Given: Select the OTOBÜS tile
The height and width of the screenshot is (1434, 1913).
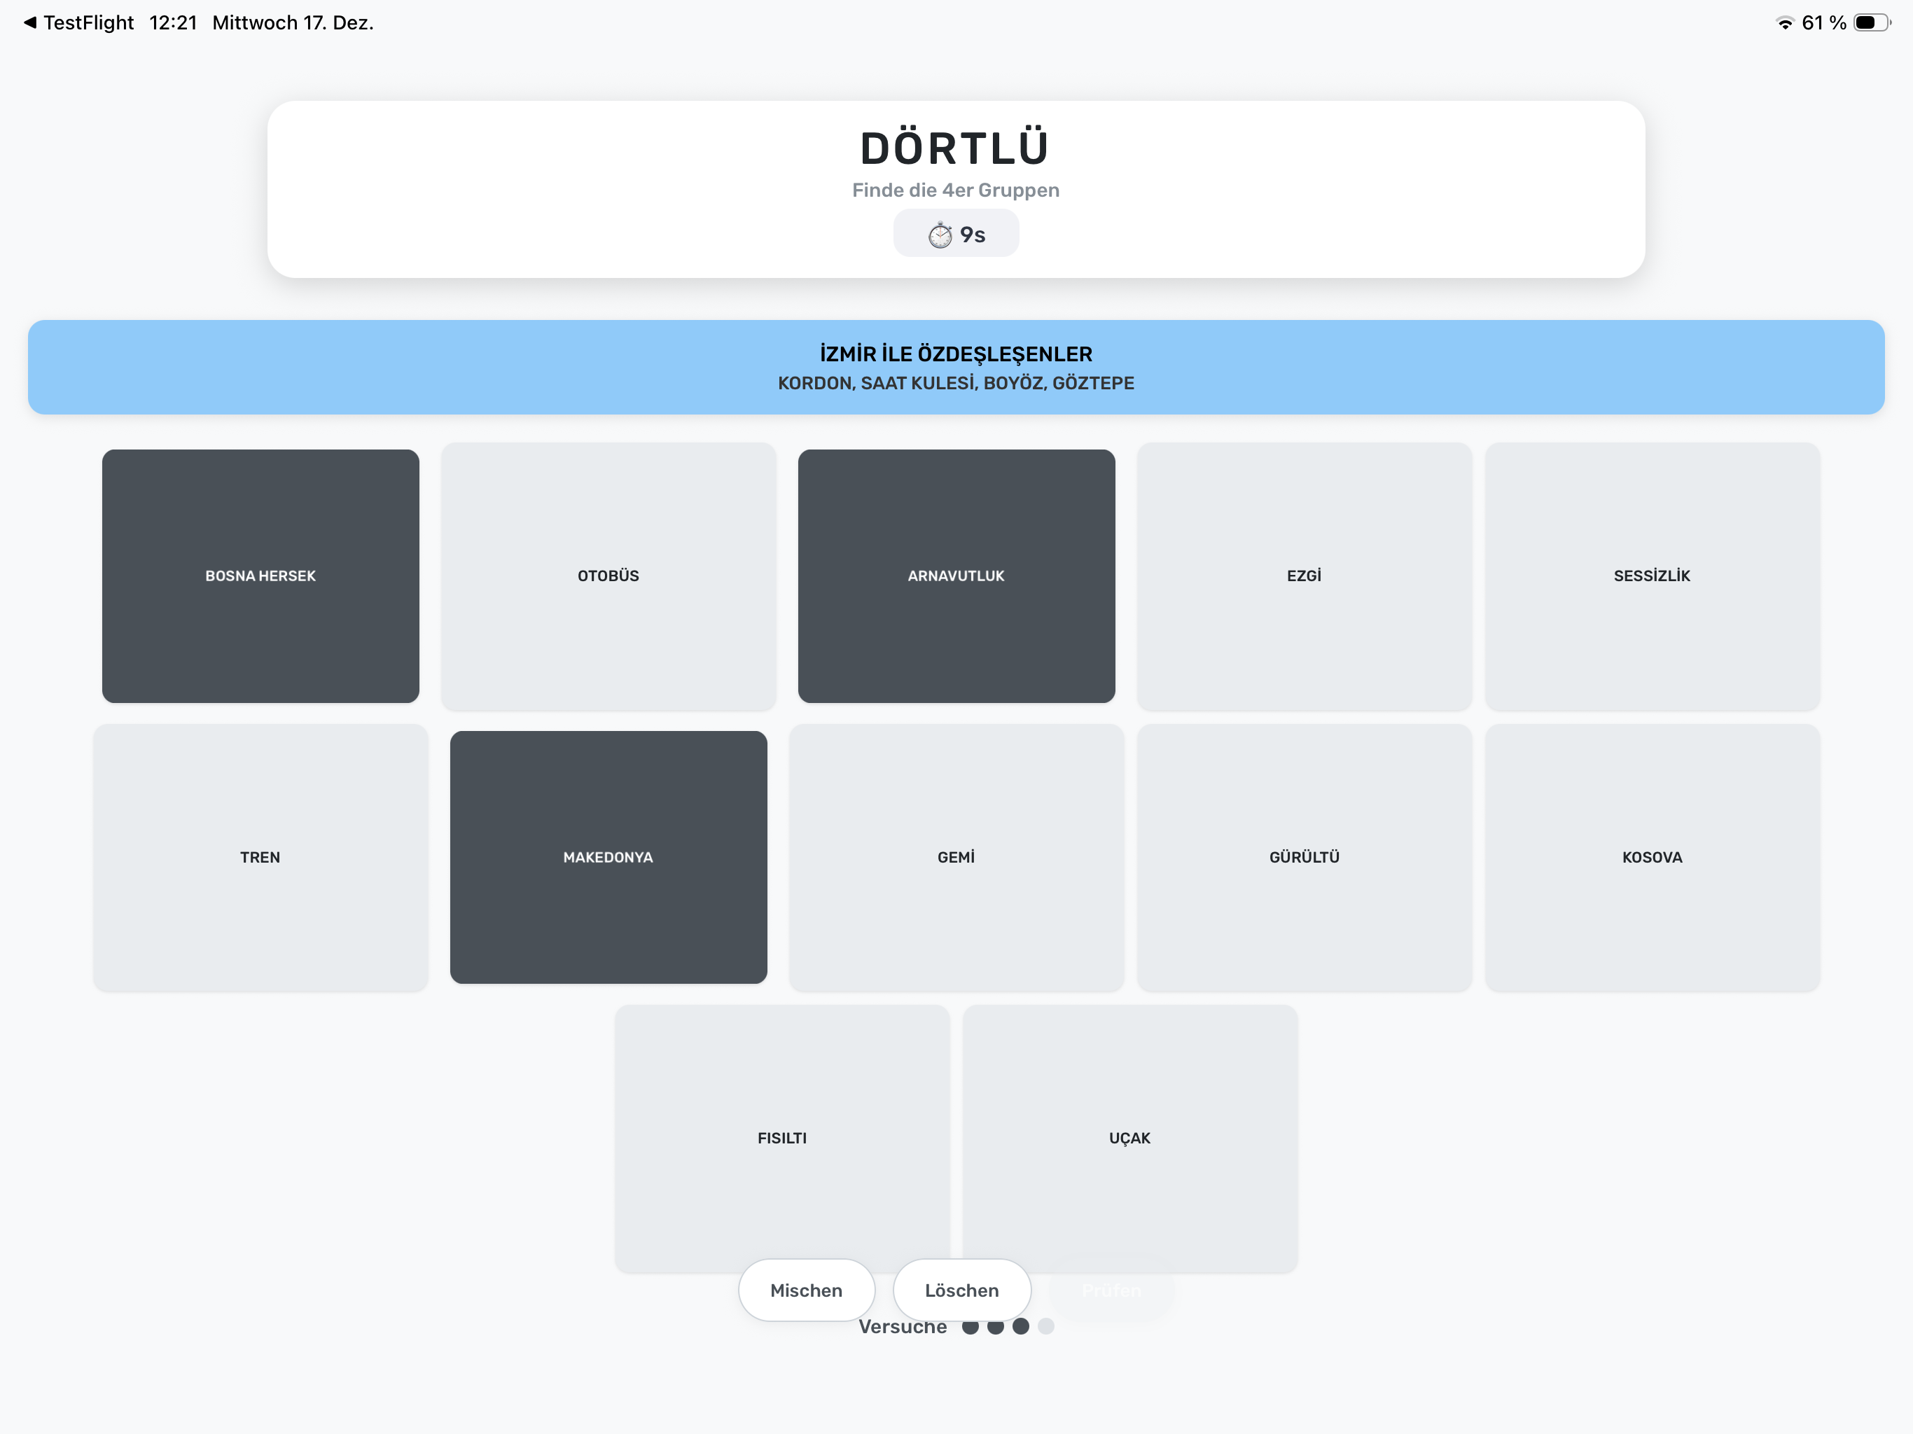Looking at the screenshot, I should 608,576.
